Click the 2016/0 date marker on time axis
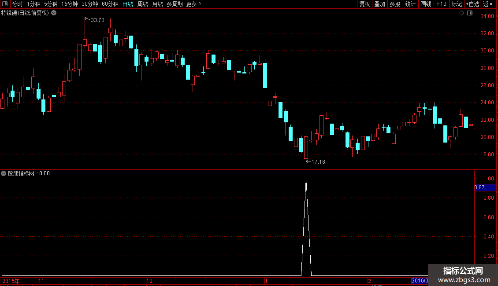 coord(420,281)
